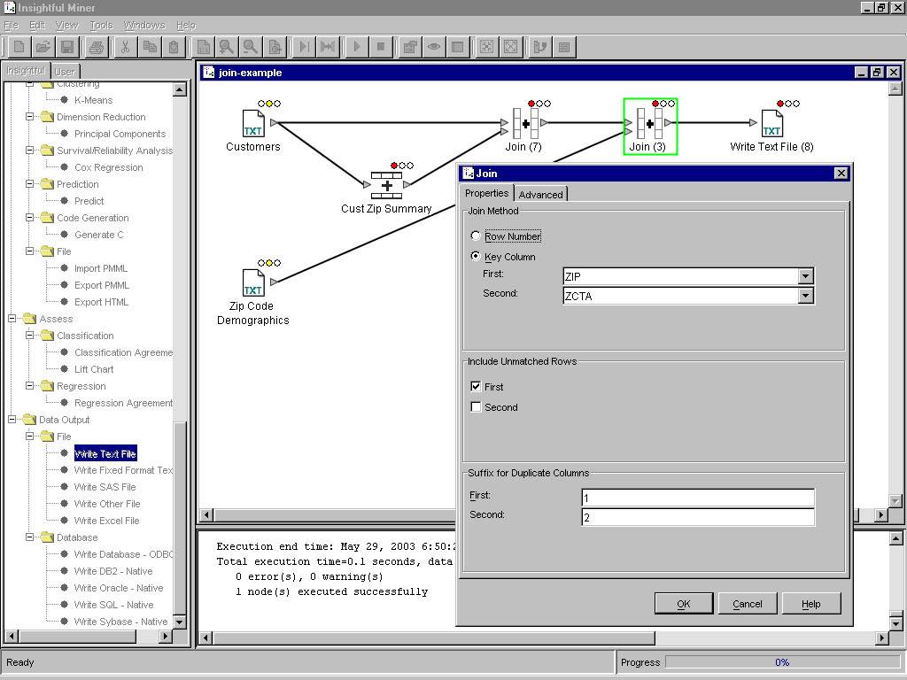
Task: Click the First suffix input field
Action: (698, 498)
